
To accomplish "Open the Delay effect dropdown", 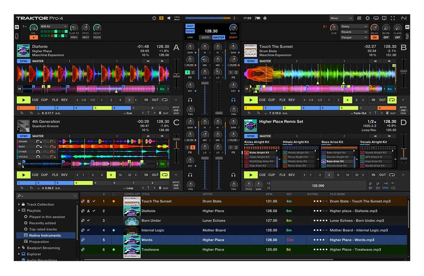I will click(354, 26).
